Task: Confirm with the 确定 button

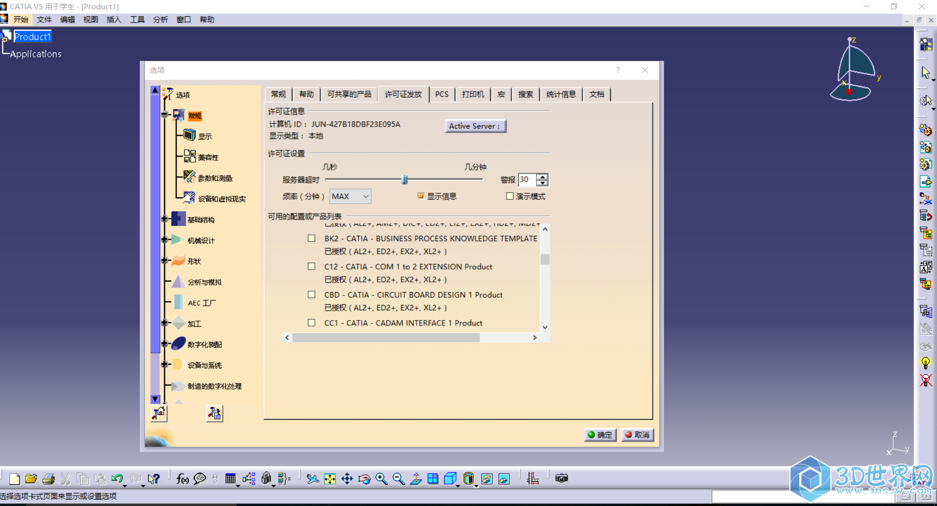Action: [x=600, y=435]
